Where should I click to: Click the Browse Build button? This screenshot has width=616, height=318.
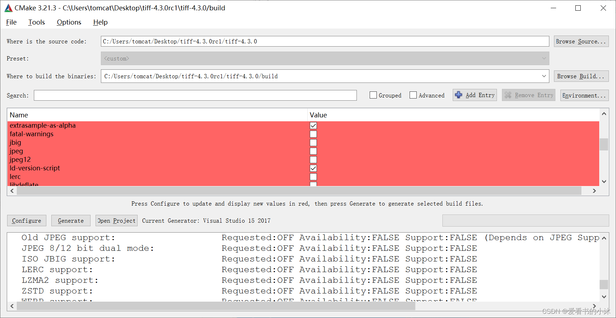tap(581, 76)
